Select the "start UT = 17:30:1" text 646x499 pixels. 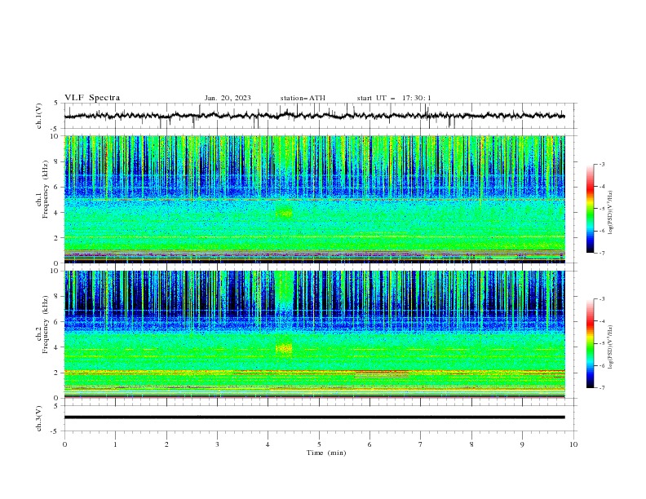coord(394,98)
